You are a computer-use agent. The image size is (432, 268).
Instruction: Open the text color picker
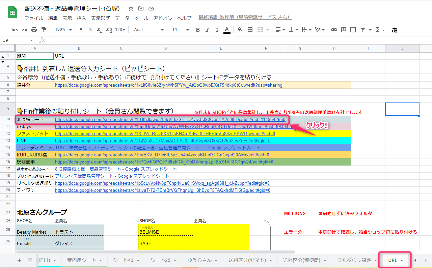click(x=227, y=30)
